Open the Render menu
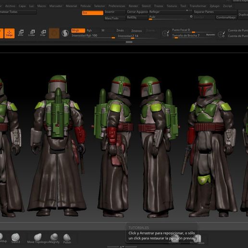The width and height of the screenshot is (248, 248). (133, 6)
